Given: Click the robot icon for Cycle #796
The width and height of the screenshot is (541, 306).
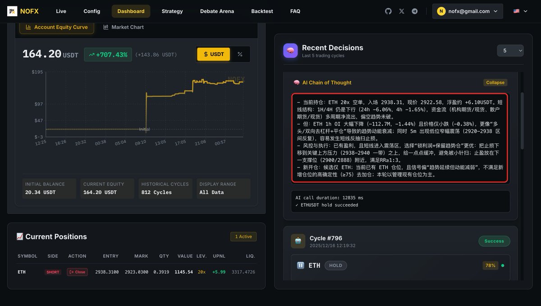Looking at the screenshot, I should [x=298, y=241].
